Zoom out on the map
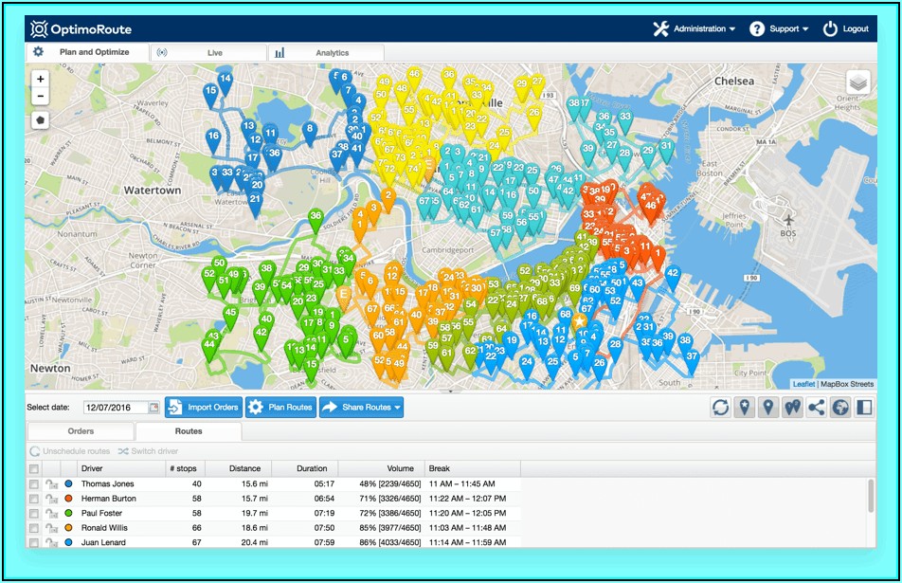Image resolution: width=902 pixels, height=583 pixels. click(40, 97)
